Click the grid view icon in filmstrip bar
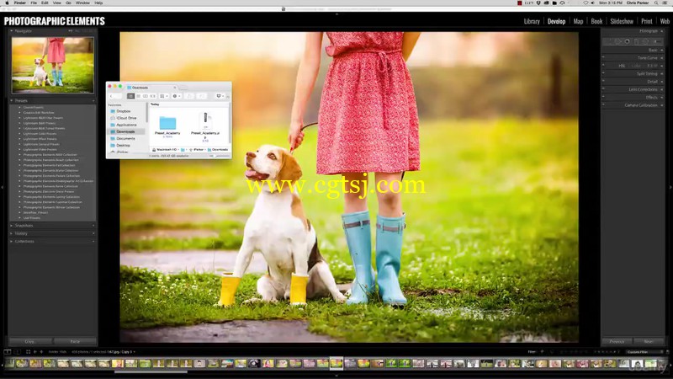Screen dimensions: 673x379 point(28,352)
